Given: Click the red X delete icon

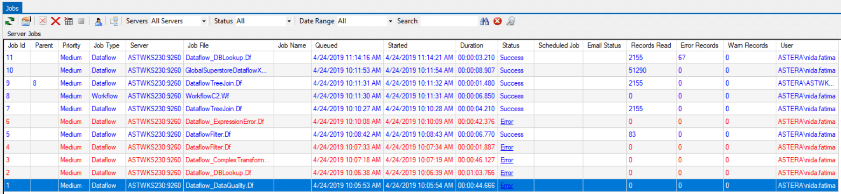Looking at the screenshot, I should coord(56,21).
